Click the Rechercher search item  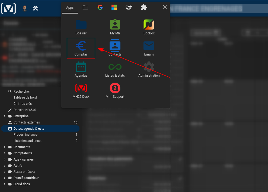click(22, 92)
